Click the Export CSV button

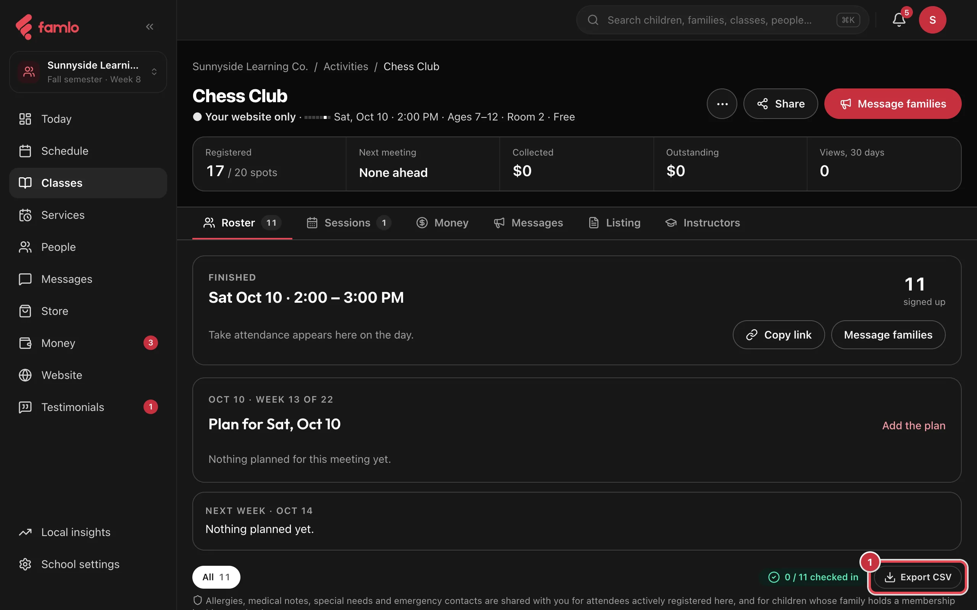coord(917,577)
